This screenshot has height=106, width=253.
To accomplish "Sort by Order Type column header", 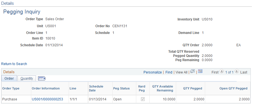I will tap(11, 88).
